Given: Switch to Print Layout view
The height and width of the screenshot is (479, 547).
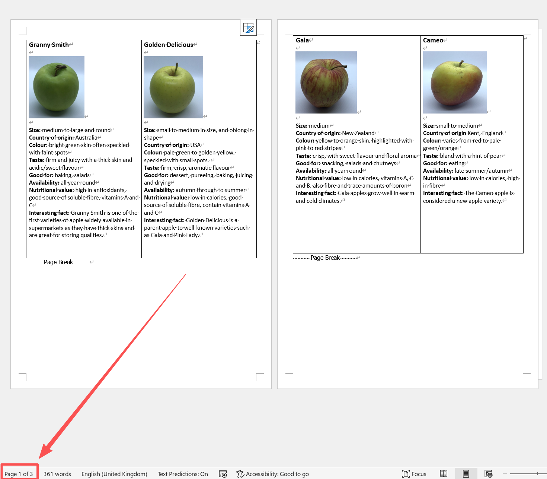Looking at the screenshot, I should pyautogui.click(x=466, y=474).
